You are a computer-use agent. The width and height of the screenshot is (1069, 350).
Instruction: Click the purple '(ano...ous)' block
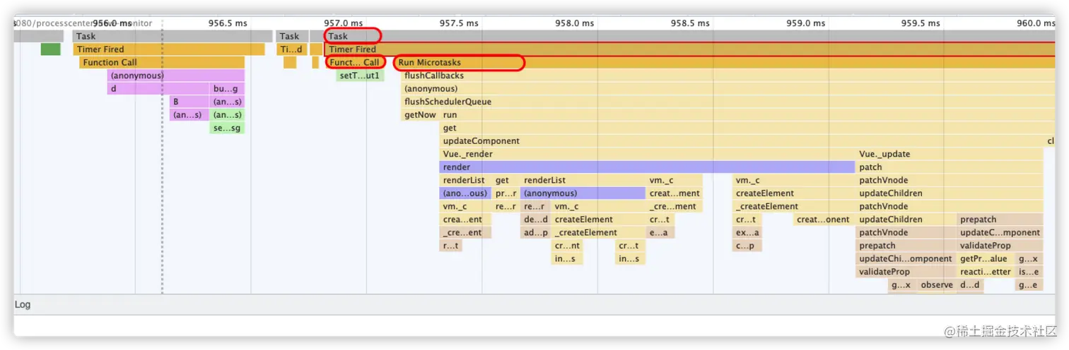465,193
